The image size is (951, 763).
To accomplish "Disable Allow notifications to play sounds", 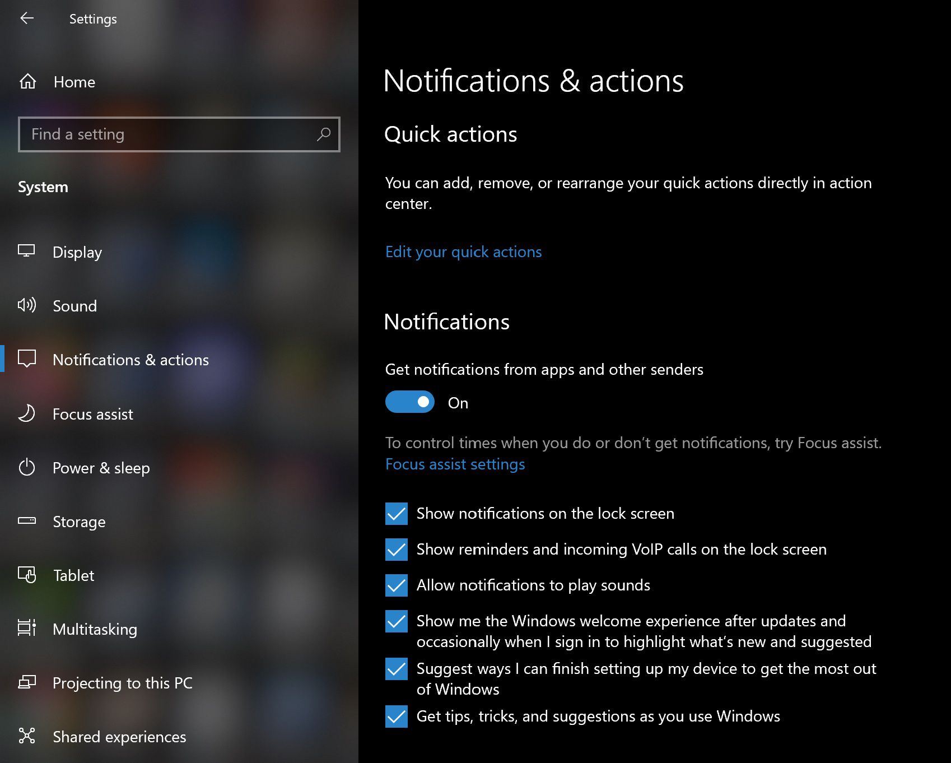I will pyautogui.click(x=397, y=585).
